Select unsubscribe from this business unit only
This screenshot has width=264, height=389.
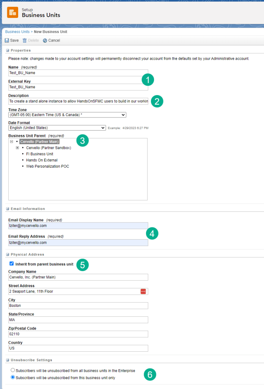[x=13, y=378]
